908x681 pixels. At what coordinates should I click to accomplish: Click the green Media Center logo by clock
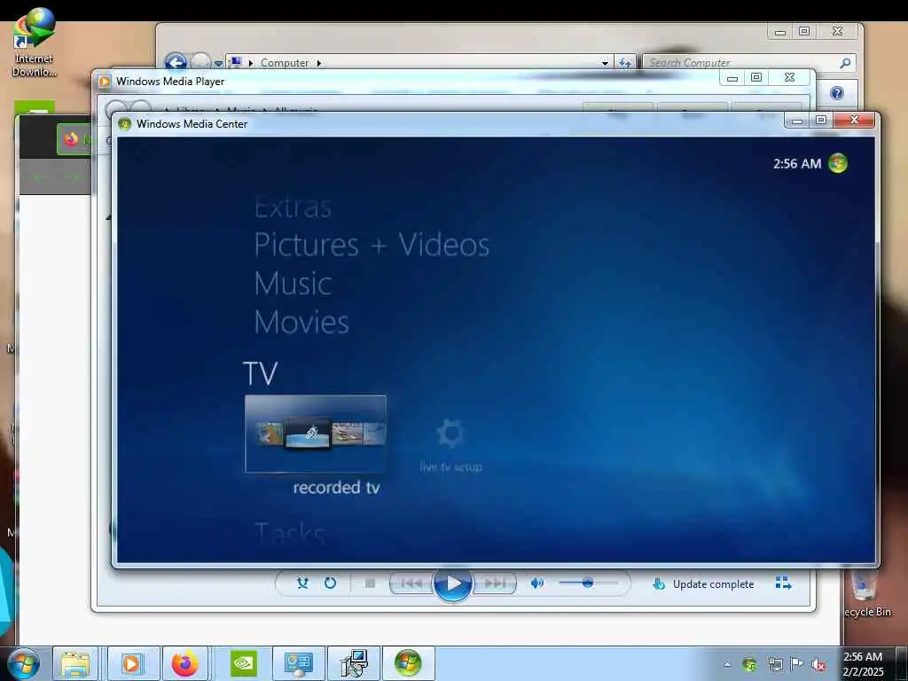click(838, 163)
